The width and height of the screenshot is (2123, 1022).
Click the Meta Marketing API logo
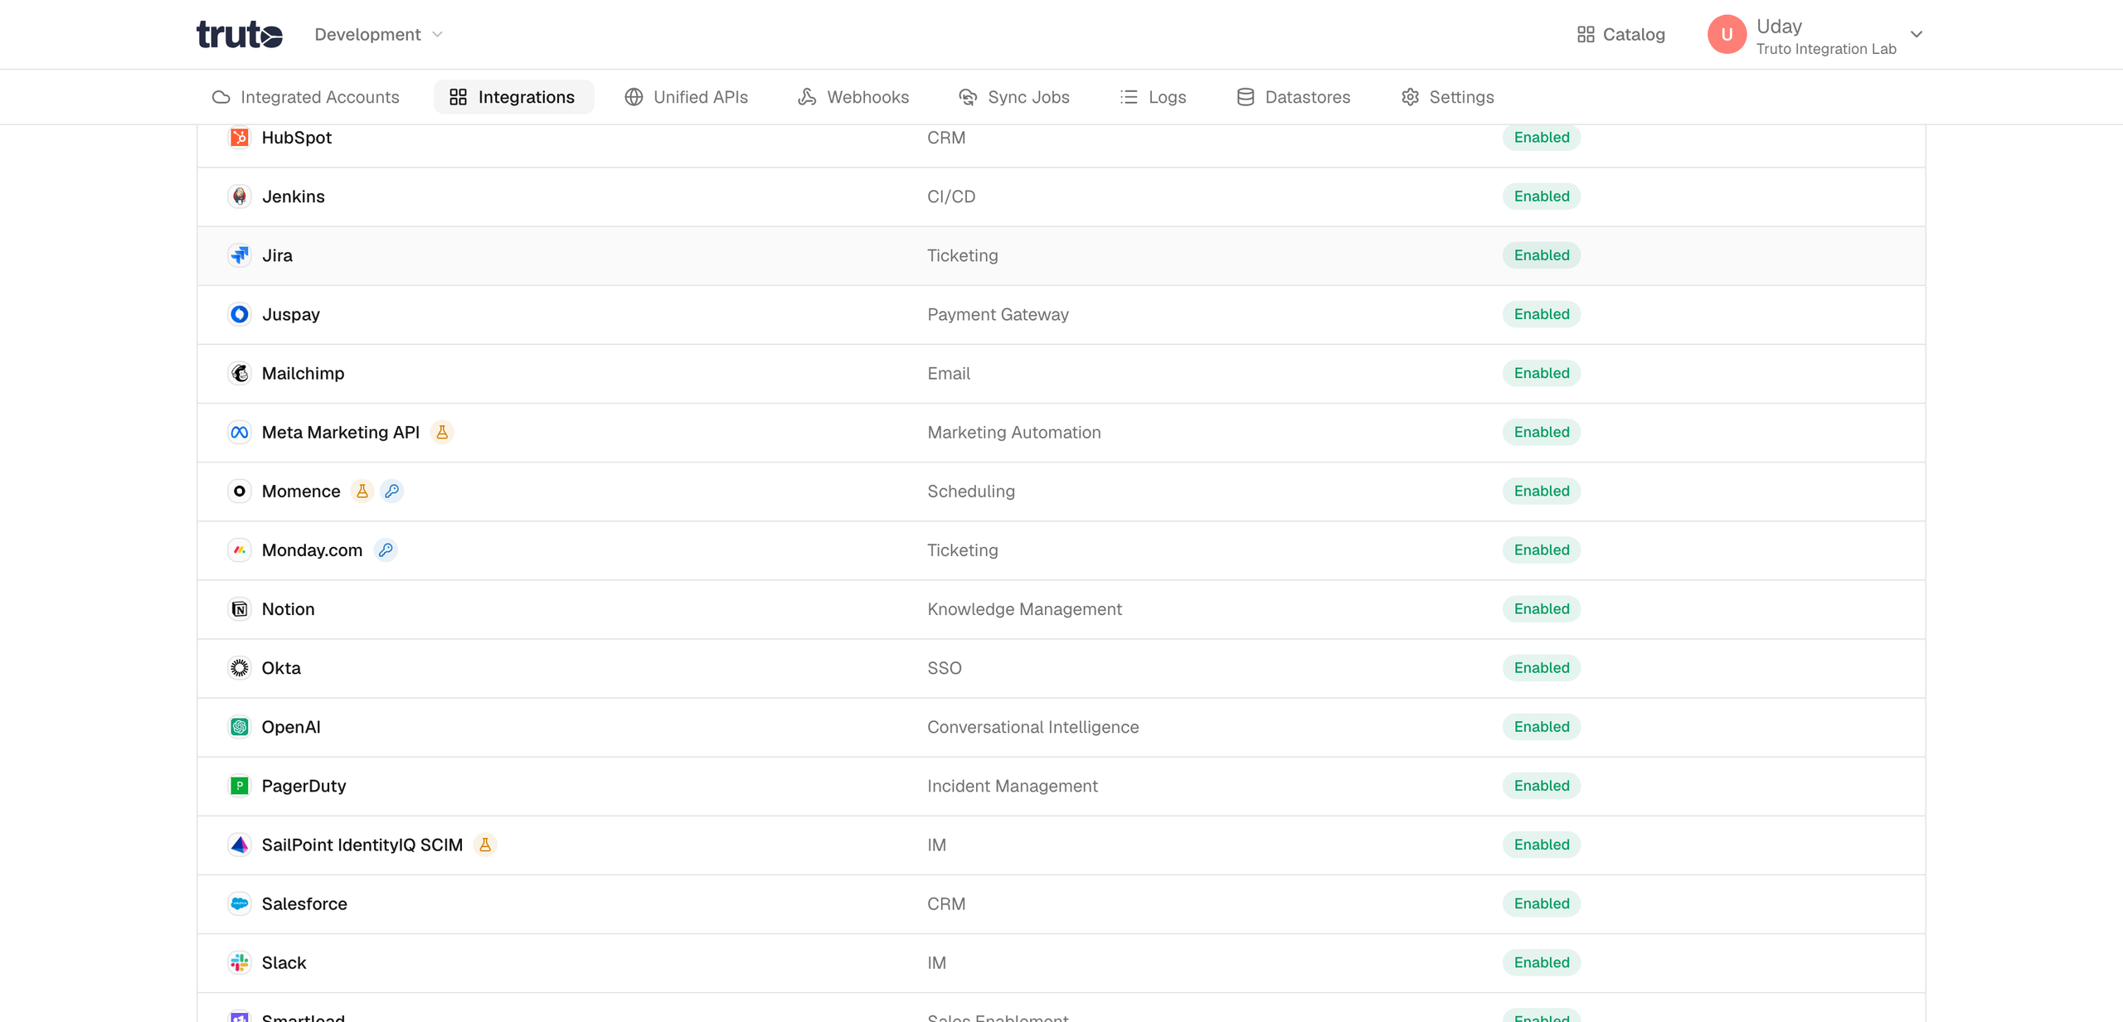[240, 432]
